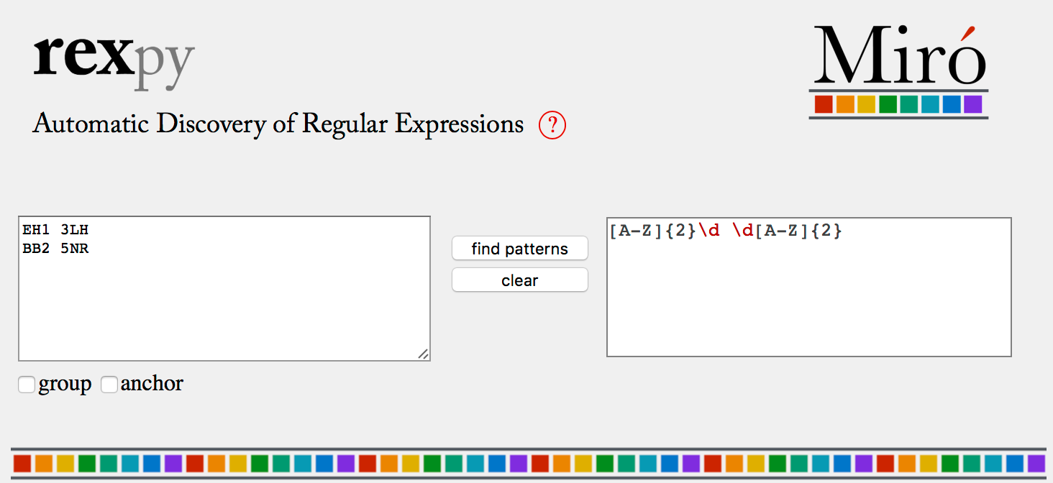The height and width of the screenshot is (483, 1053).
Task: Click the purple square under Miró logo
Action: pyautogui.click(x=972, y=104)
